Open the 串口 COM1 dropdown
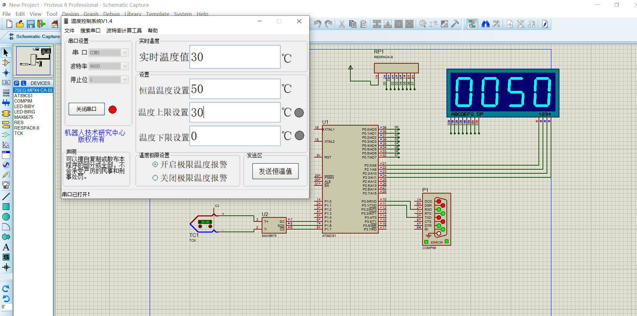Screen dimensions: 637x316 pyautogui.click(x=109, y=52)
